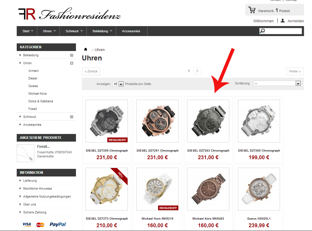Open the products per page dropdown
The height and width of the screenshot is (231, 312).
pos(118,84)
